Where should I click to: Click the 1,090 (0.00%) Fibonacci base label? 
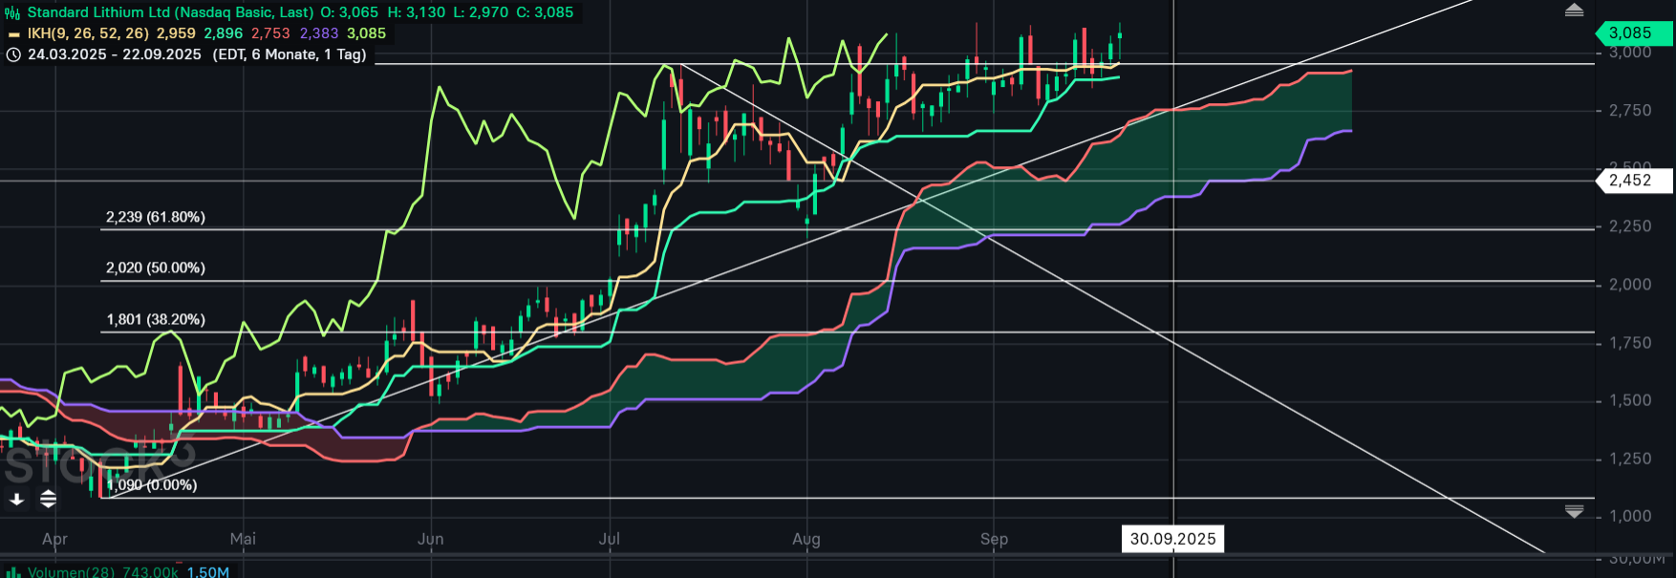coord(152,484)
